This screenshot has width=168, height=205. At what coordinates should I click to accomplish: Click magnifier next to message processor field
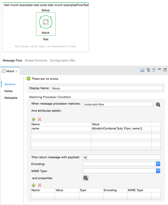[x=158, y=104]
